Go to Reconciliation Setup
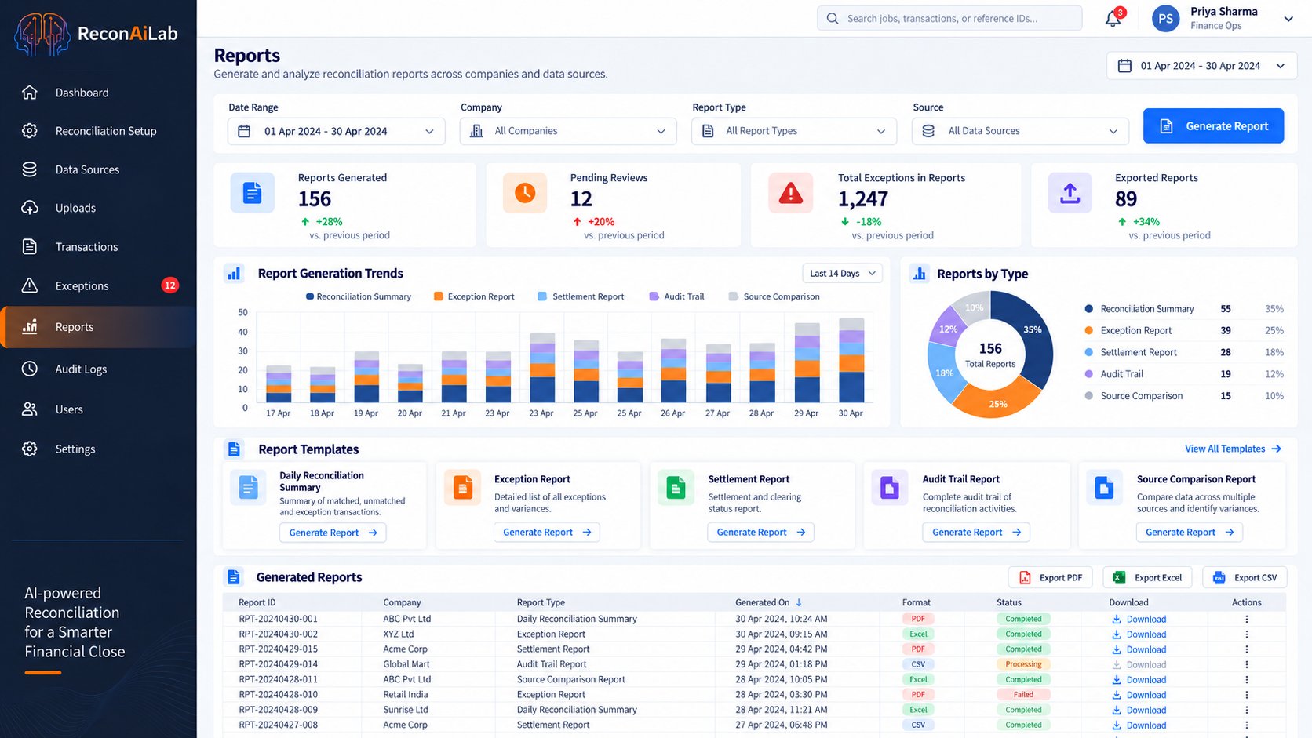 tap(98, 131)
